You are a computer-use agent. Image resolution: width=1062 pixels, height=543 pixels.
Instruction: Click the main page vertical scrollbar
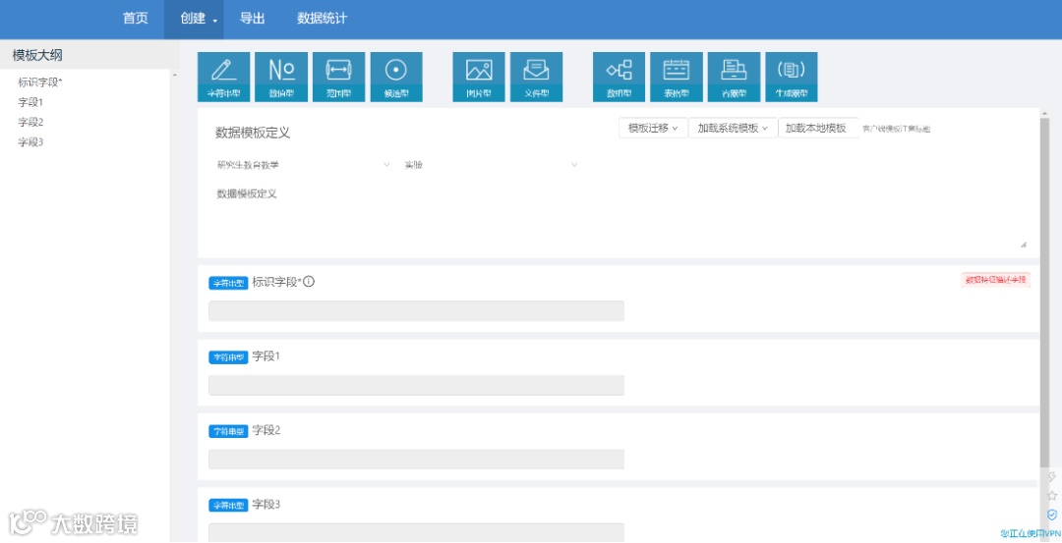[1043, 291]
